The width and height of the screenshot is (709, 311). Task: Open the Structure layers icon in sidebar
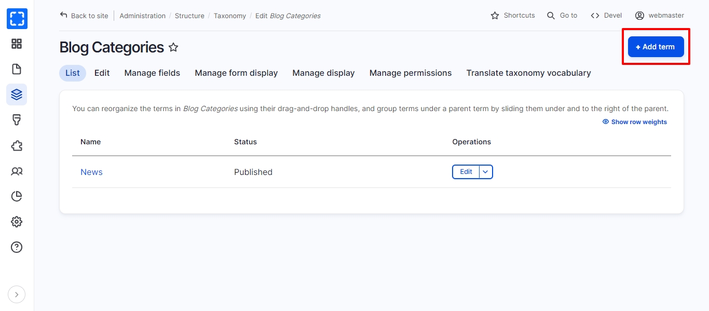pyautogui.click(x=17, y=94)
